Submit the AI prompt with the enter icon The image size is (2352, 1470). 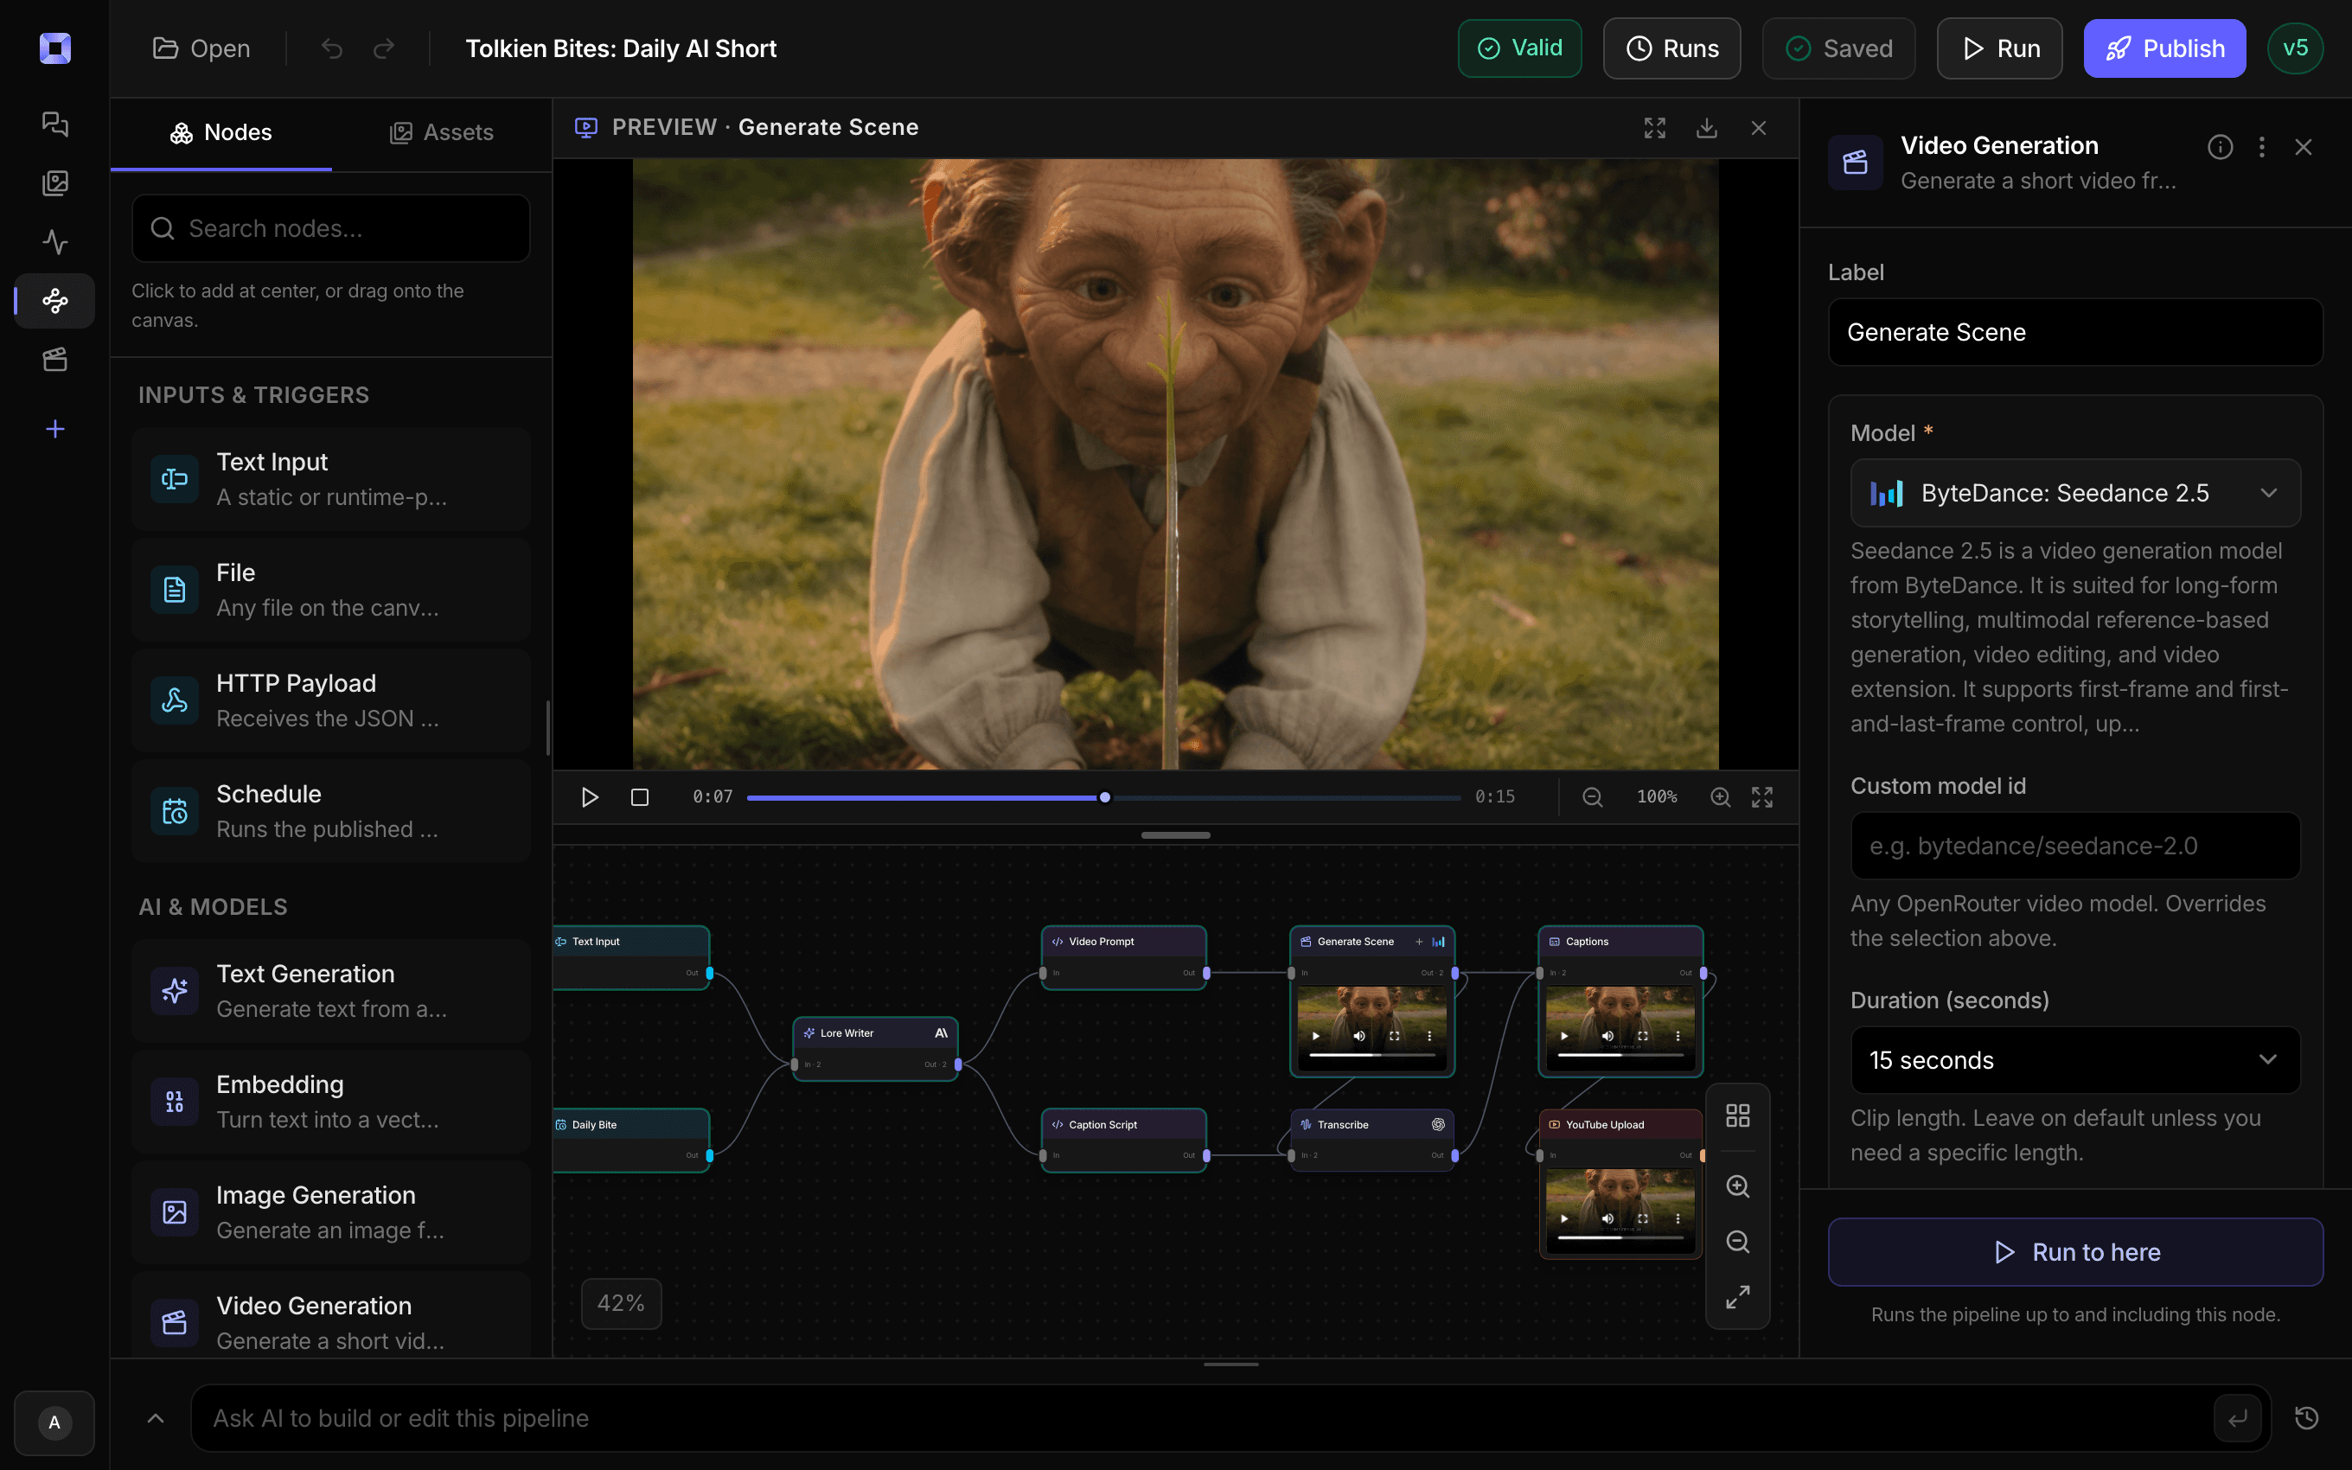coord(2237,1418)
